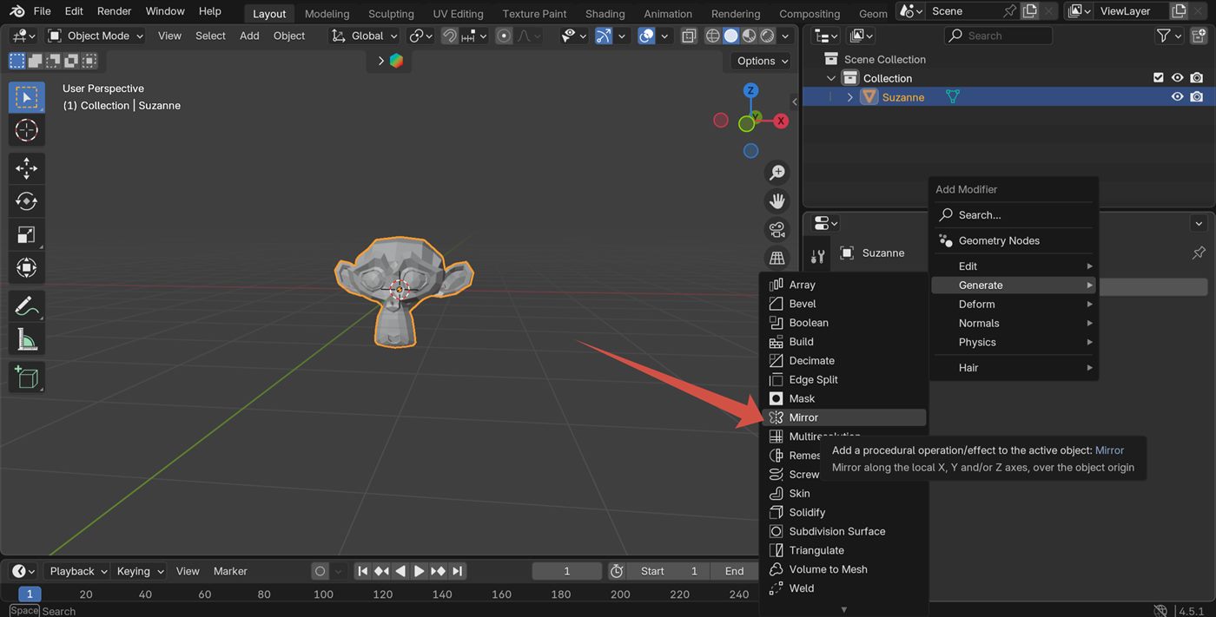The height and width of the screenshot is (617, 1216).
Task: Toggle camera view icon
Action: 777,230
